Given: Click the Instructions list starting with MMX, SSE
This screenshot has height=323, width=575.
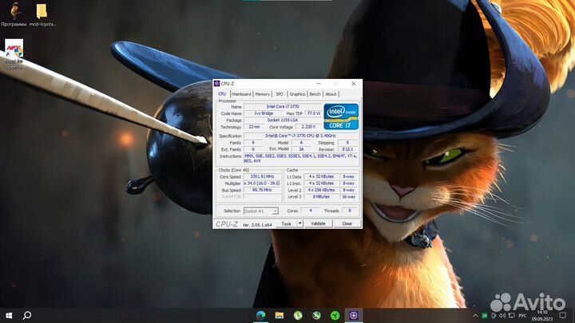Looking at the screenshot, I should pyautogui.click(x=300, y=158).
